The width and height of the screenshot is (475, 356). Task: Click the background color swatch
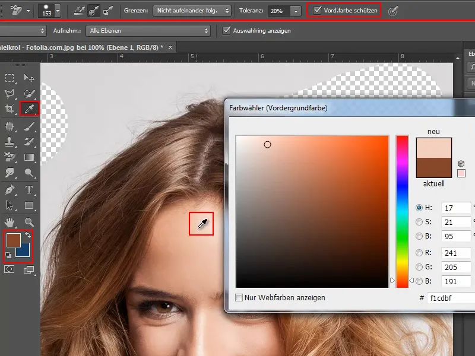(24, 251)
